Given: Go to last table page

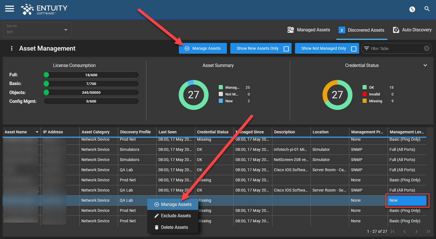Looking at the screenshot, I should pyautogui.click(x=428, y=231).
